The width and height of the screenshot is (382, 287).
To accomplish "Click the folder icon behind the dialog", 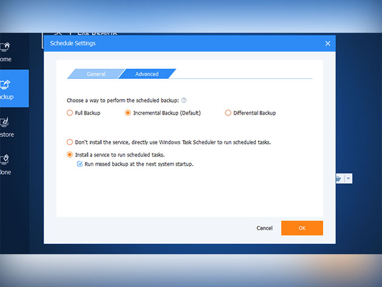I will tap(340, 179).
